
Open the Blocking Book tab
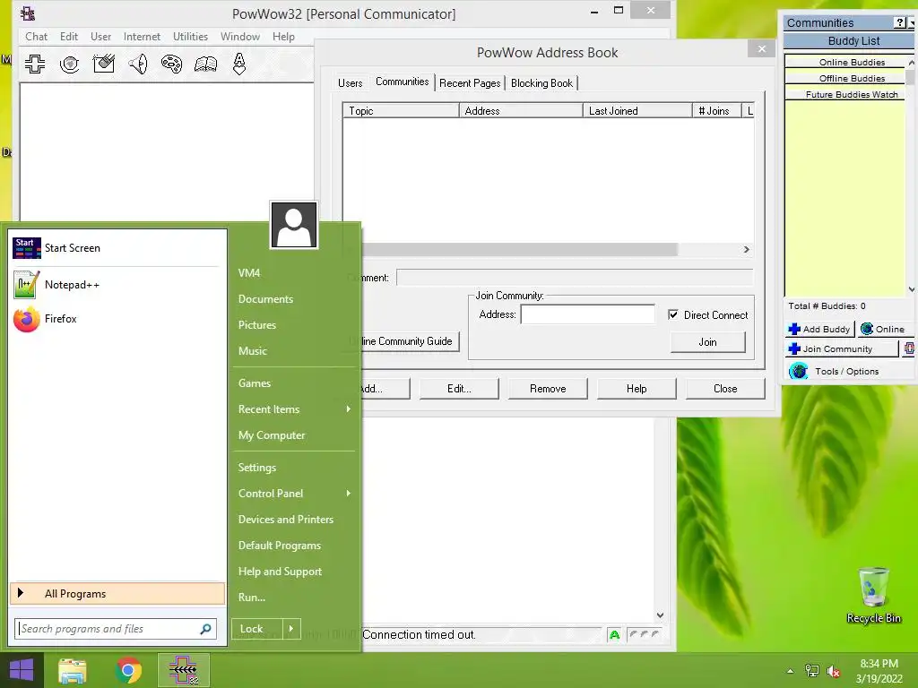coord(541,83)
